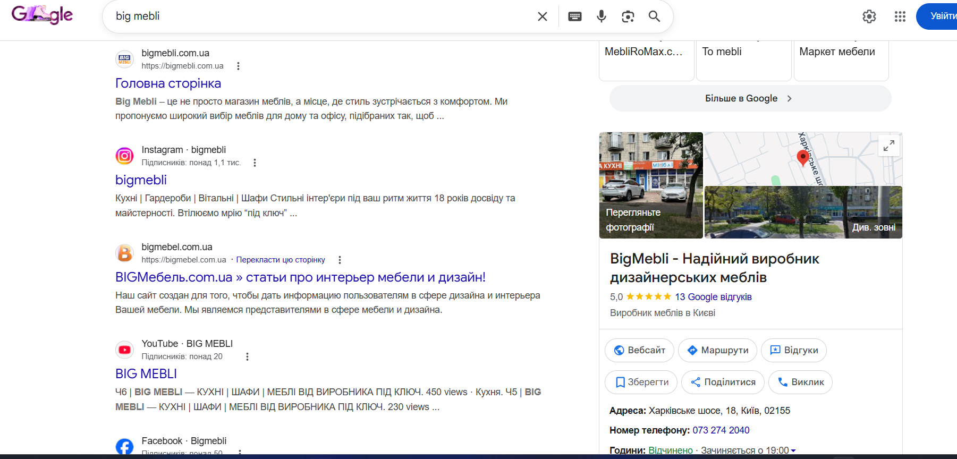This screenshot has width=957, height=459.
Task: Click the 'Вебсайт' button
Action: pyautogui.click(x=639, y=350)
